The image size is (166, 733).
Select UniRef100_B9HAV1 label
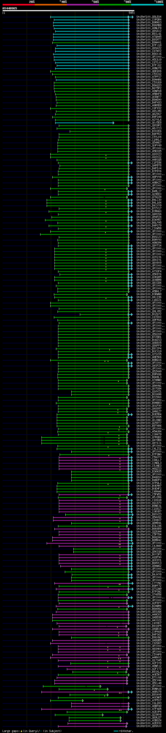coord(149,42)
